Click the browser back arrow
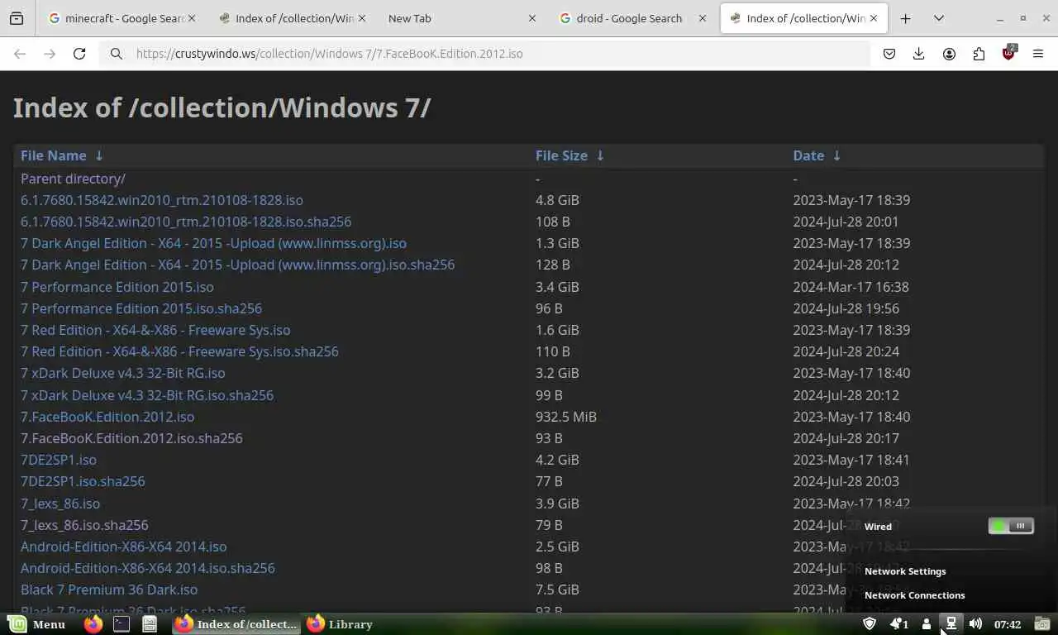Image resolution: width=1058 pixels, height=635 pixels. coord(20,54)
